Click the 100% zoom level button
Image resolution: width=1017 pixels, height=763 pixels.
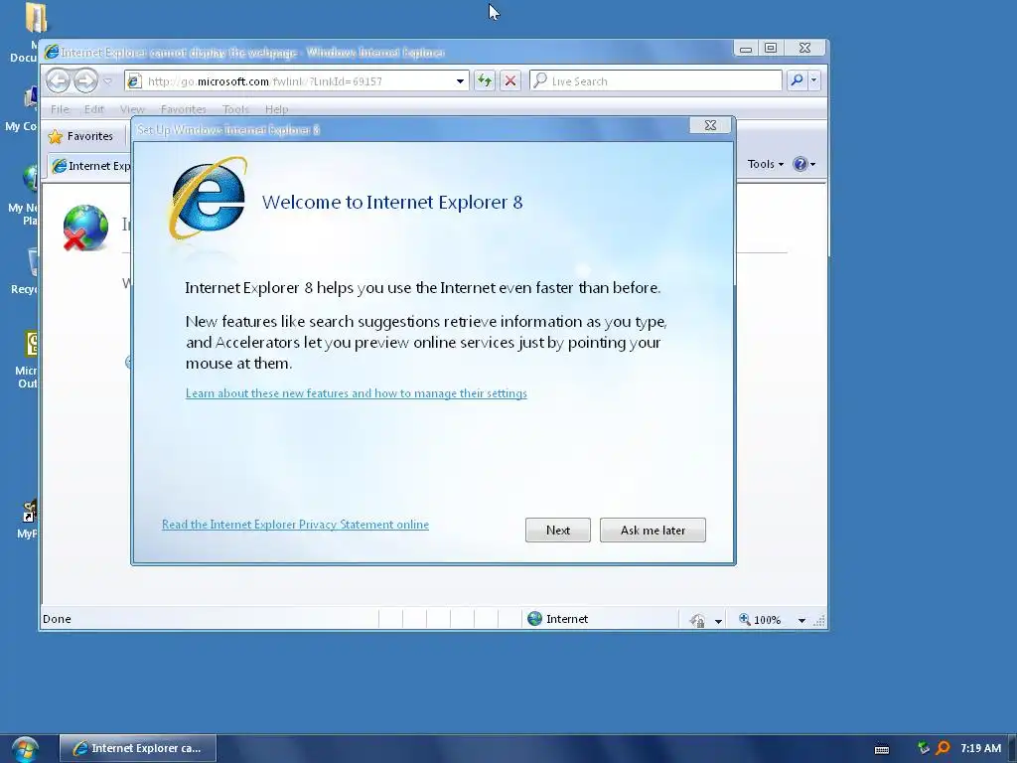pyautogui.click(x=760, y=620)
